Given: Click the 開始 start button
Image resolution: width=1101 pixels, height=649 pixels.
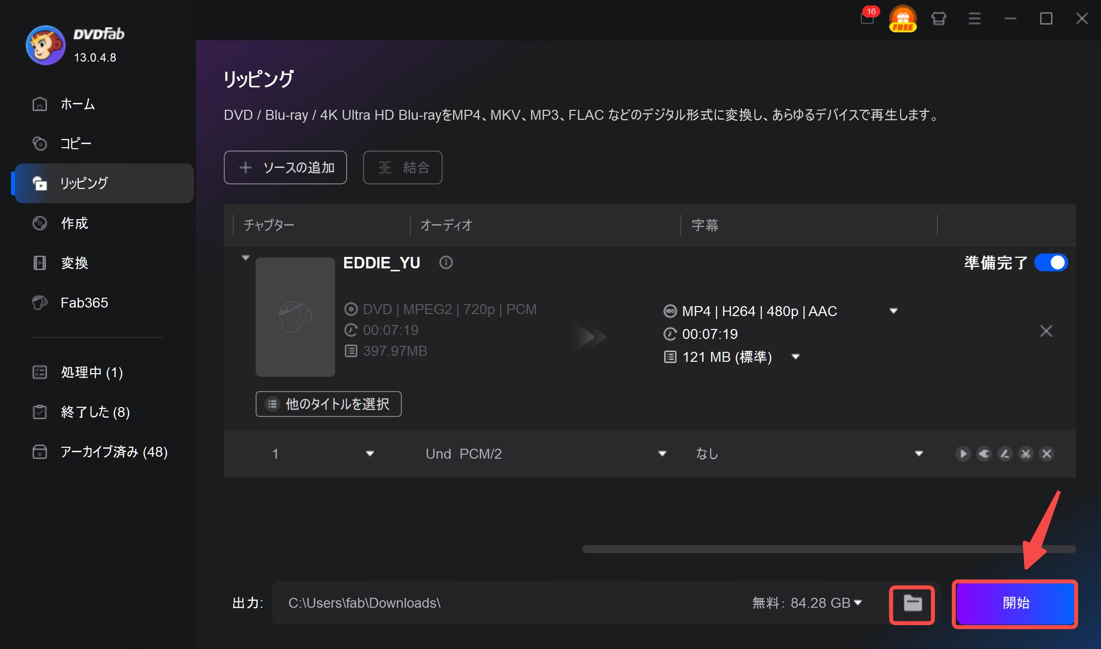Looking at the screenshot, I should [x=1015, y=603].
